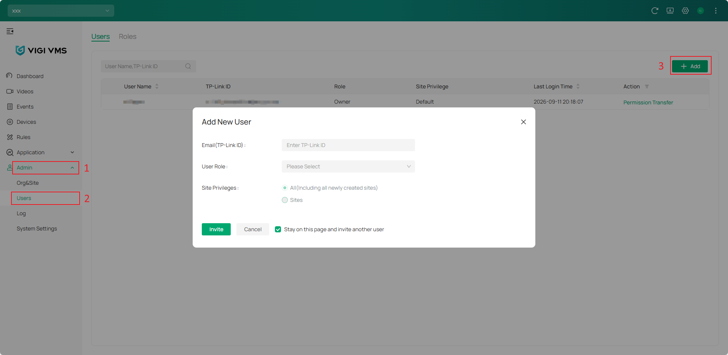The width and height of the screenshot is (728, 355).
Task: Select the Sites radio option
Action: coord(285,200)
